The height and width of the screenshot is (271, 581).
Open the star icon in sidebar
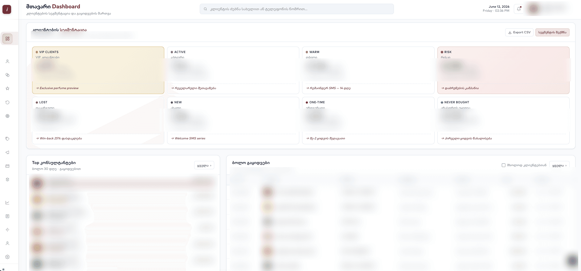click(x=7, y=88)
